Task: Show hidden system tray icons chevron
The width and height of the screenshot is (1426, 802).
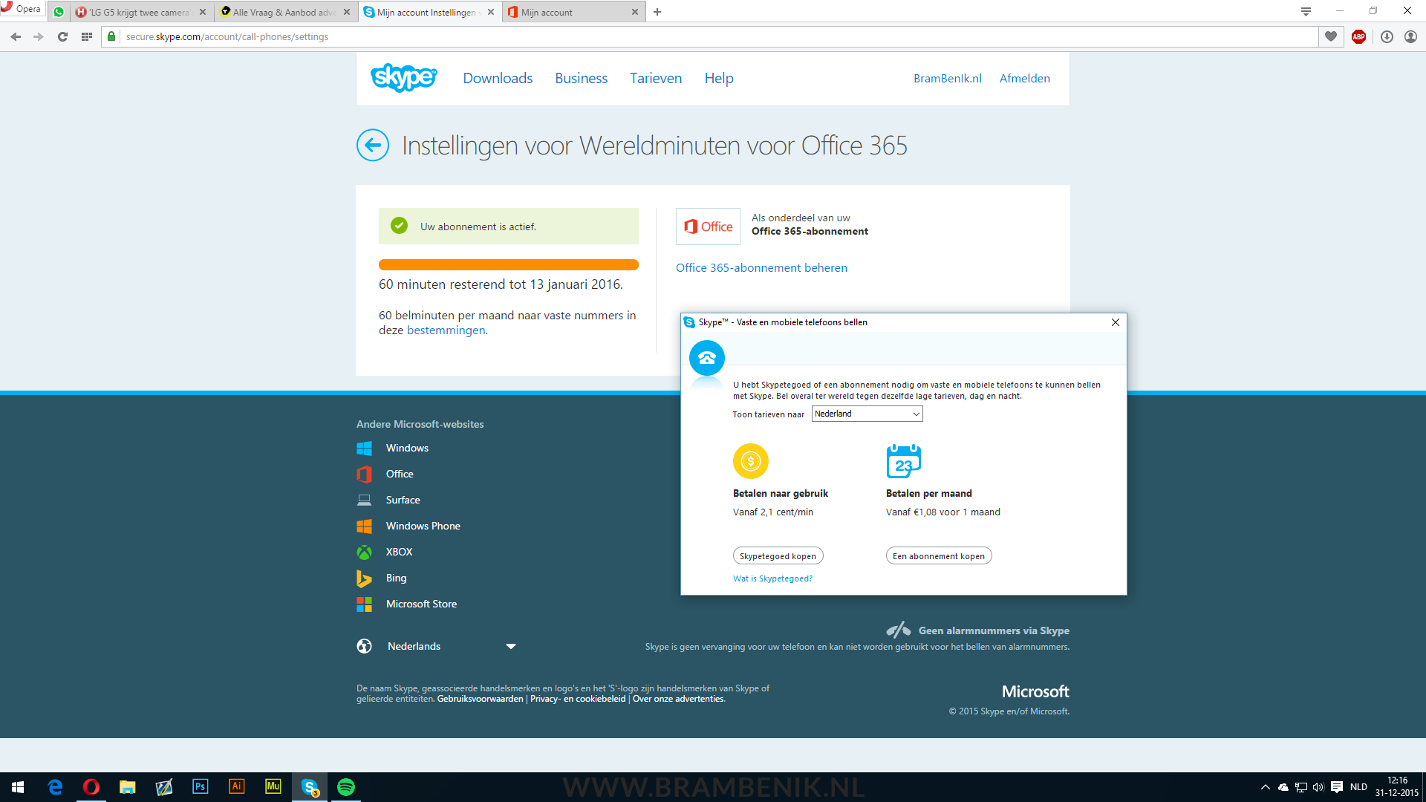Action: [1265, 787]
